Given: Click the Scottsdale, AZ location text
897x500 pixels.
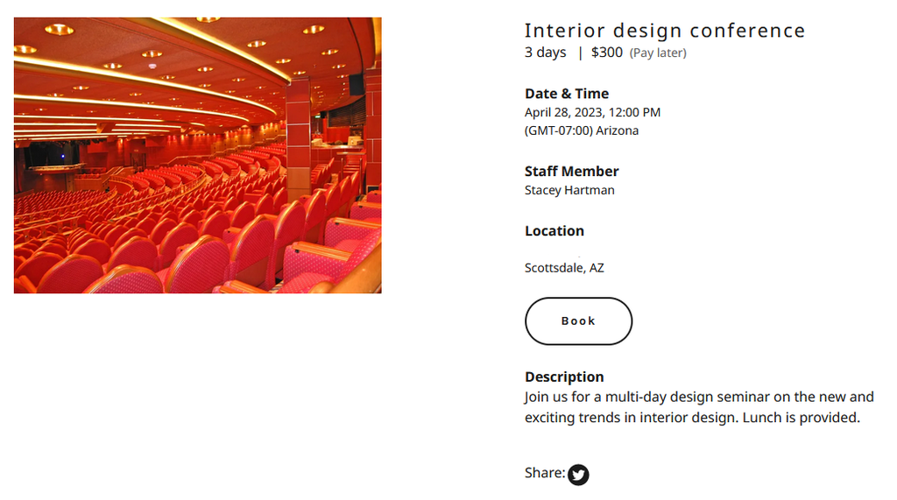Looking at the screenshot, I should coord(564,268).
